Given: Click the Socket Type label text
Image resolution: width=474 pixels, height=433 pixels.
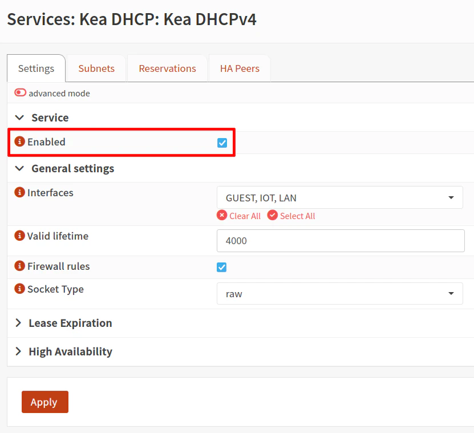Looking at the screenshot, I should coord(56,289).
